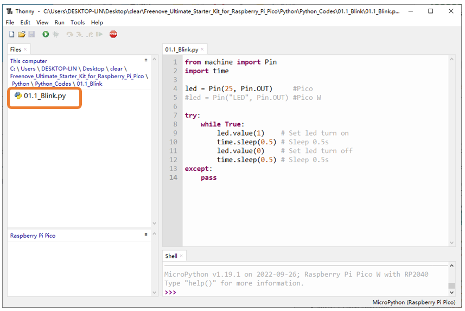Stop the backend with red STOP icon
This screenshot has width=465, height=311.
(x=113, y=34)
